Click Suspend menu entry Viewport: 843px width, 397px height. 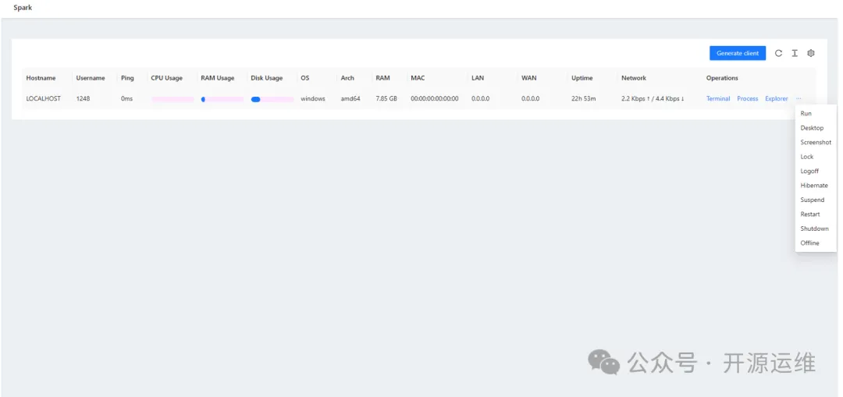(812, 200)
